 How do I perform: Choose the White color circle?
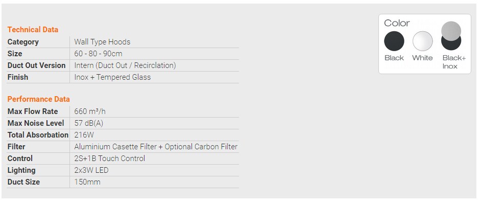423,41
